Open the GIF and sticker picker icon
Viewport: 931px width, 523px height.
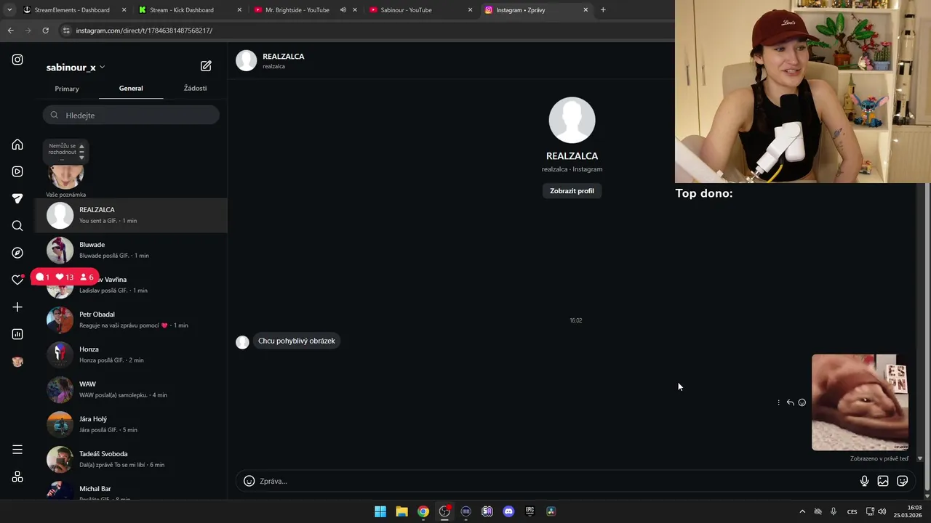903,481
